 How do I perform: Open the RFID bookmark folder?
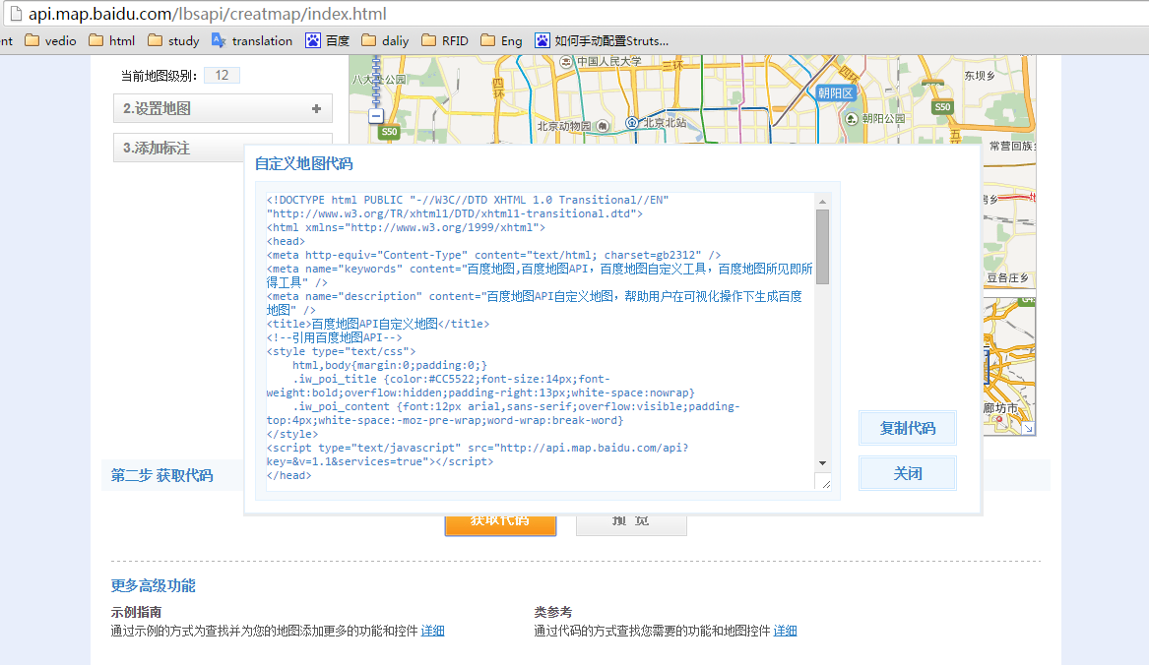[445, 41]
